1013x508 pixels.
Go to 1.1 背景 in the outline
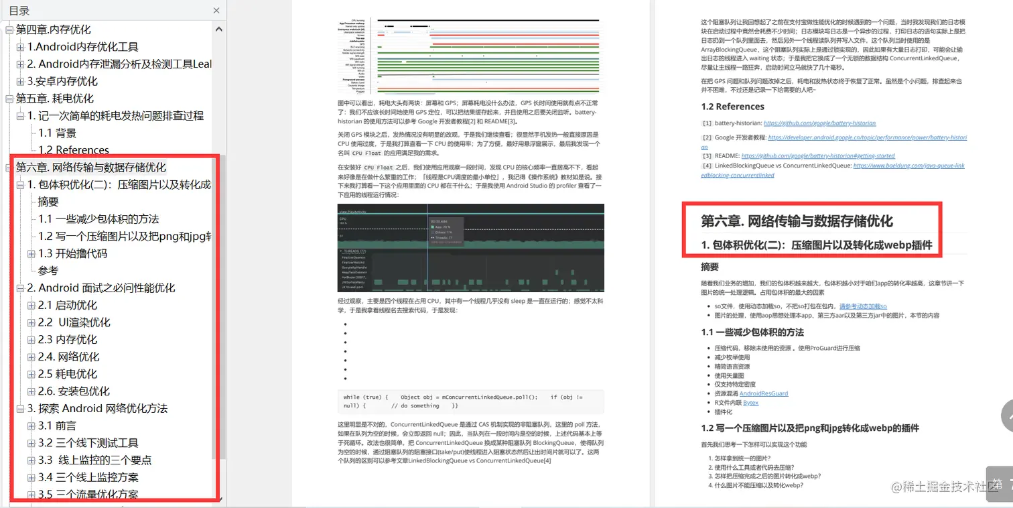[x=57, y=133]
